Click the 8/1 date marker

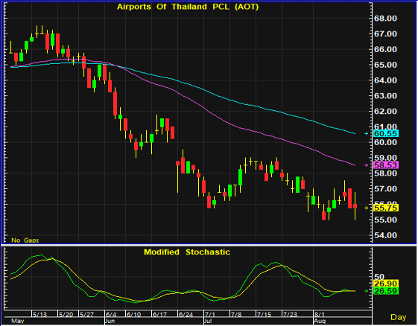[320, 315]
